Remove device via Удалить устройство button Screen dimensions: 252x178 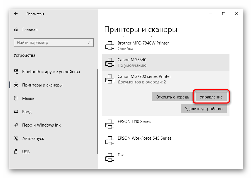point(204,108)
